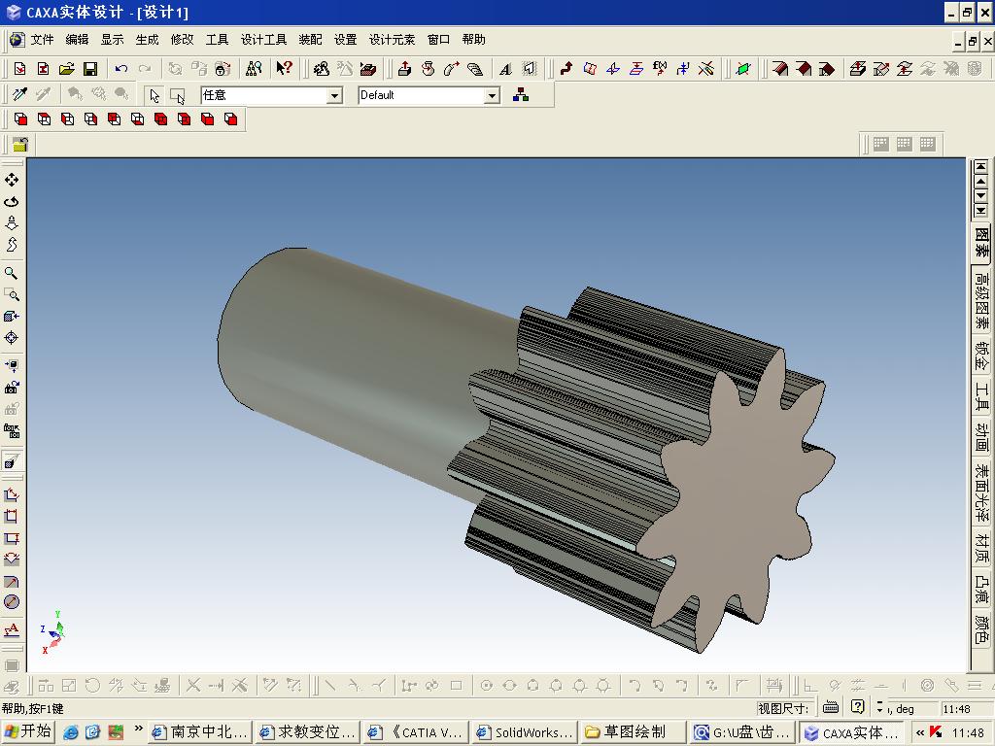Click the new design document icon
The height and width of the screenshot is (746, 995).
click(x=19, y=69)
